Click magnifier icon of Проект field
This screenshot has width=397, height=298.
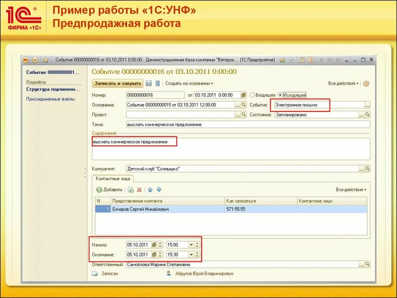coord(243,114)
